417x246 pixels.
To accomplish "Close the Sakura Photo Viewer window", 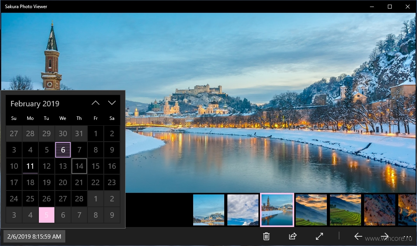I will point(407,7).
